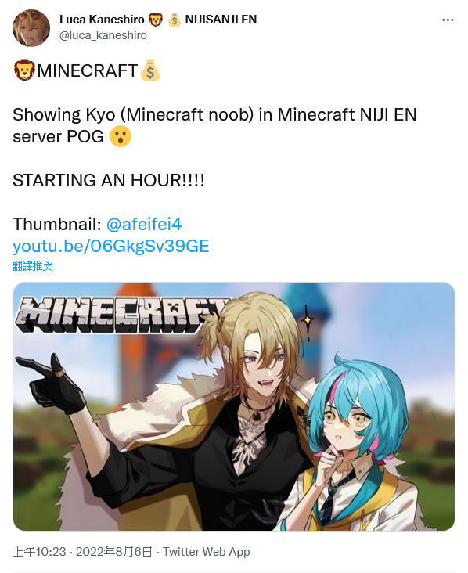Click the lion emoji in the display name

[x=156, y=20]
